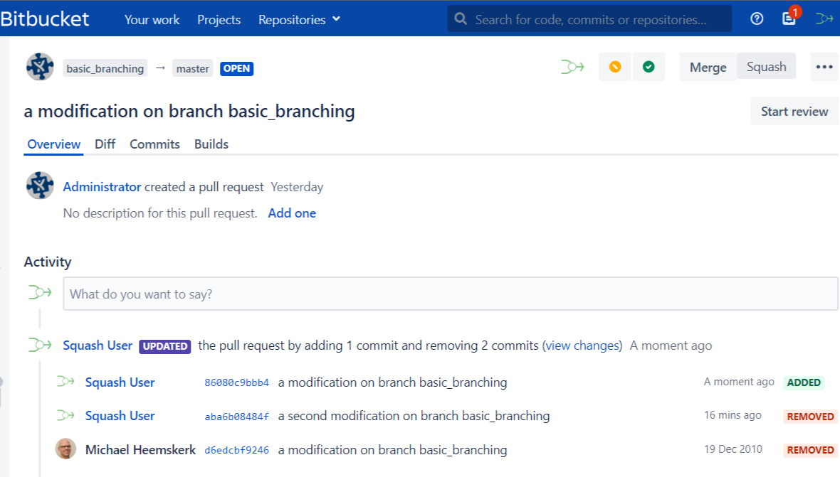The image size is (840, 477).
Task: Switch to the Diff tab
Action: pos(105,144)
